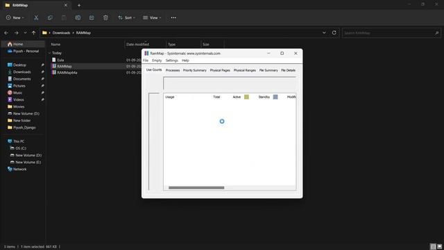Select the RAMMap application file icon
This screenshot has width=444, height=250.
pyautogui.click(x=54, y=66)
